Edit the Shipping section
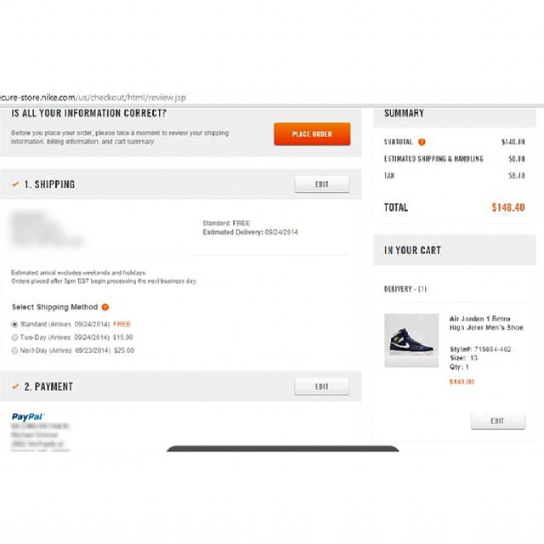This screenshot has width=544, height=544. tap(322, 184)
